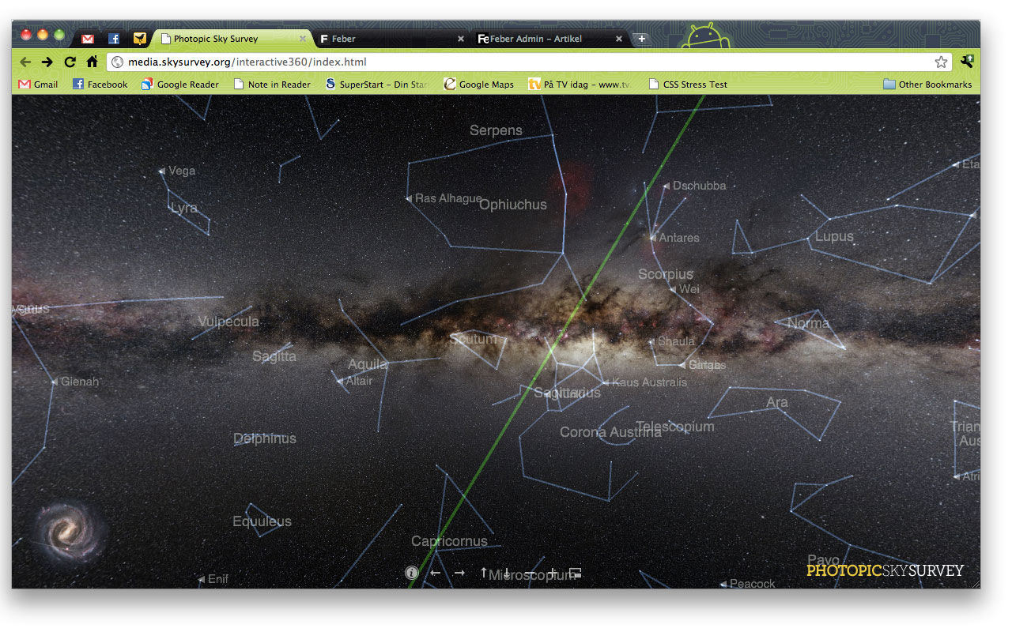Pan the view upward using the up arrow
Screen dimensions: 1012x632
click(483, 572)
